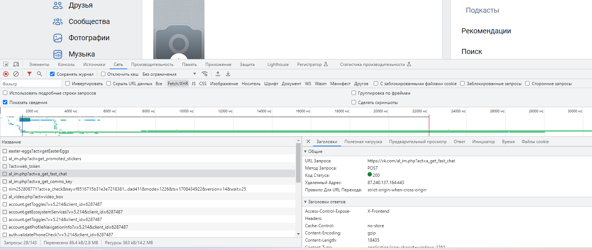Collapse the 'Заголовки ответов' section
The height and width of the screenshot is (250, 592).
tap(305, 202)
